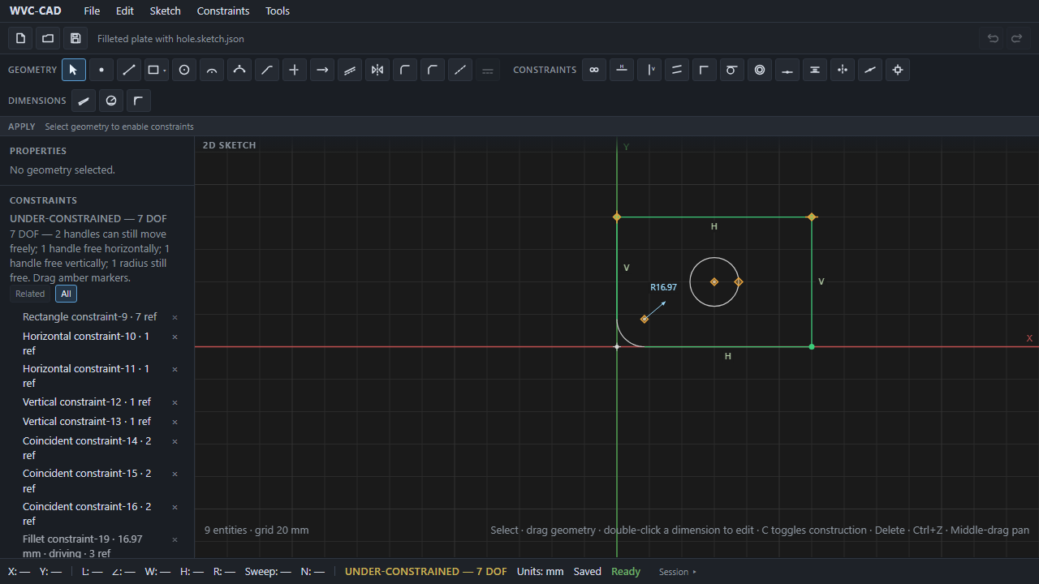
Task: Apply the Vertical constraint icon
Action: [649, 70]
